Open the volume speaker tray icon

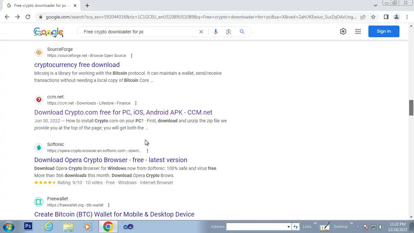click(381, 227)
